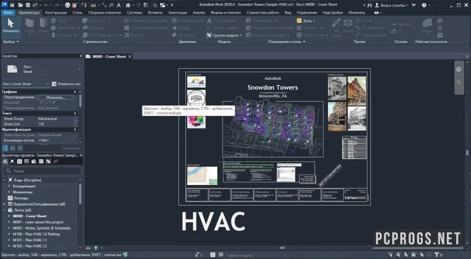Click the Zone tool icon (Зона)
Screen dimensions: 471x259
coord(299,21)
